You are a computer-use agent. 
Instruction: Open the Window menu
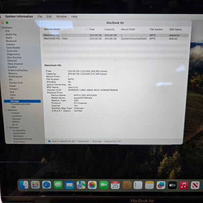pos(61,17)
